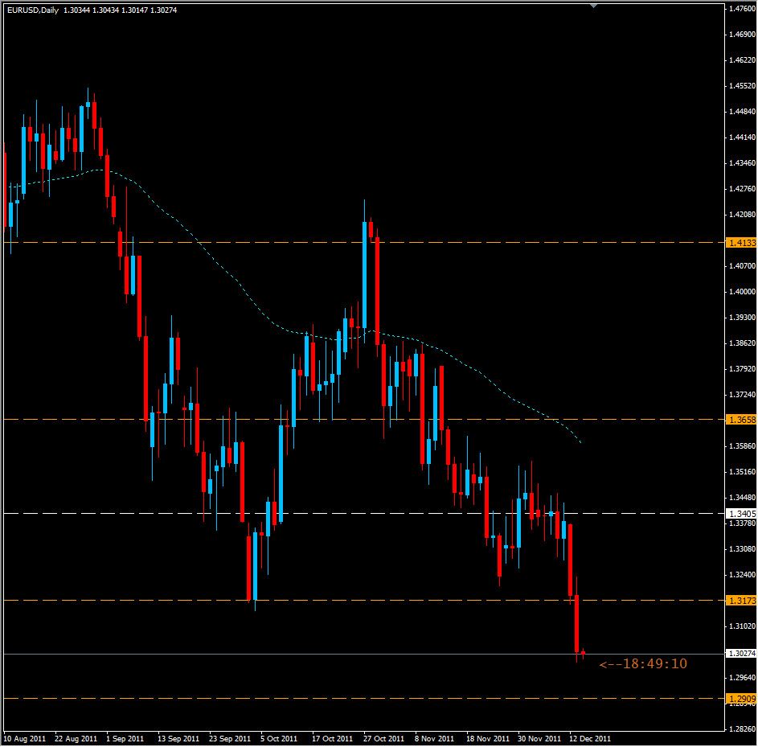The width and height of the screenshot is (758, 747).
Task: Click the 1.3405 price level tag
Action: pyautogui.click(x=738, y=512)
